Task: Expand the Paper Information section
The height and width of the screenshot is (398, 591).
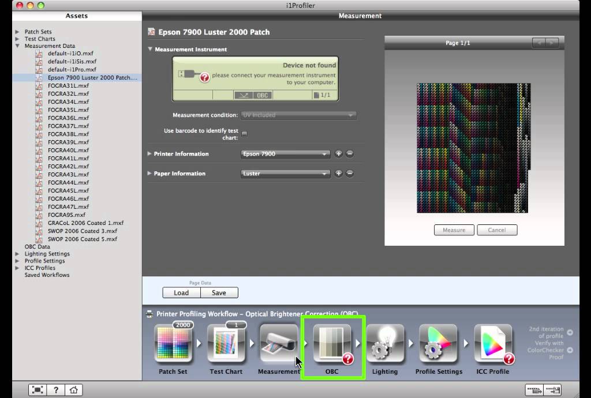Action: click(149, 173)
